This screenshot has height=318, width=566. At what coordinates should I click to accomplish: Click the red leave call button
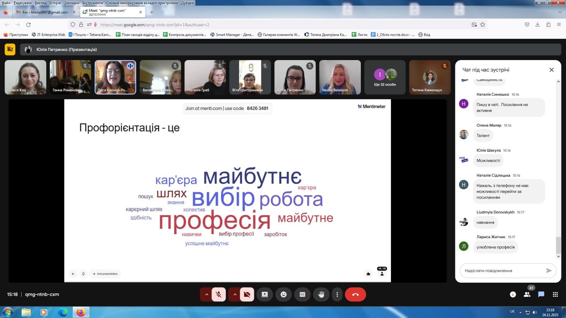click(x=355, y=294)
